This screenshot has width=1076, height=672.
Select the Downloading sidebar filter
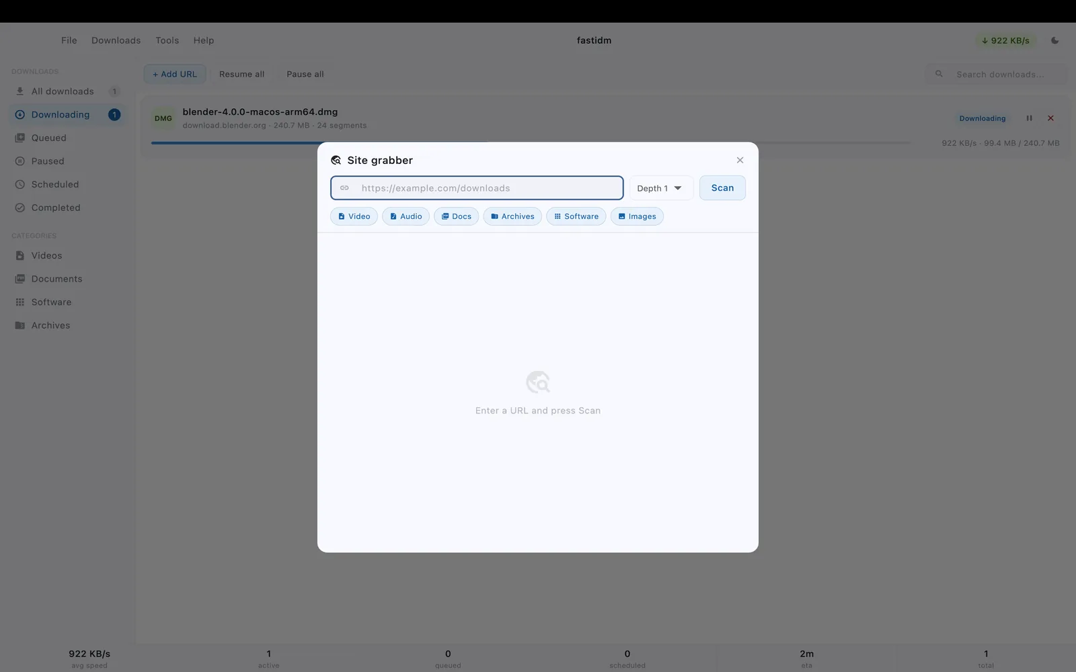[67, 115]
